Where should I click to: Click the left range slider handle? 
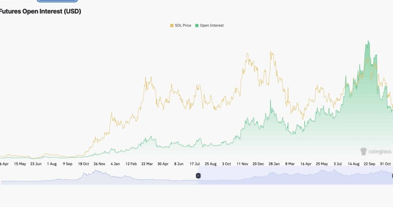click(x=198, y=175)
